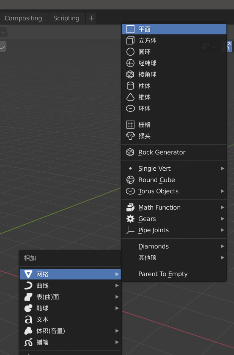Click the UV sphere (经纬球) icon
This screenshot has width=234, height=355.
pos(130,63)
